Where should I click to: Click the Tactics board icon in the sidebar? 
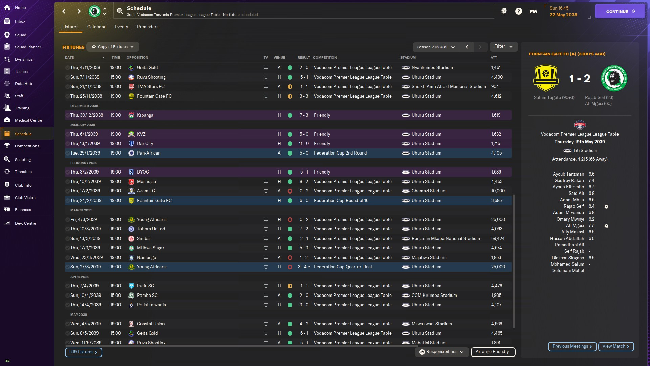pos(7,72)
